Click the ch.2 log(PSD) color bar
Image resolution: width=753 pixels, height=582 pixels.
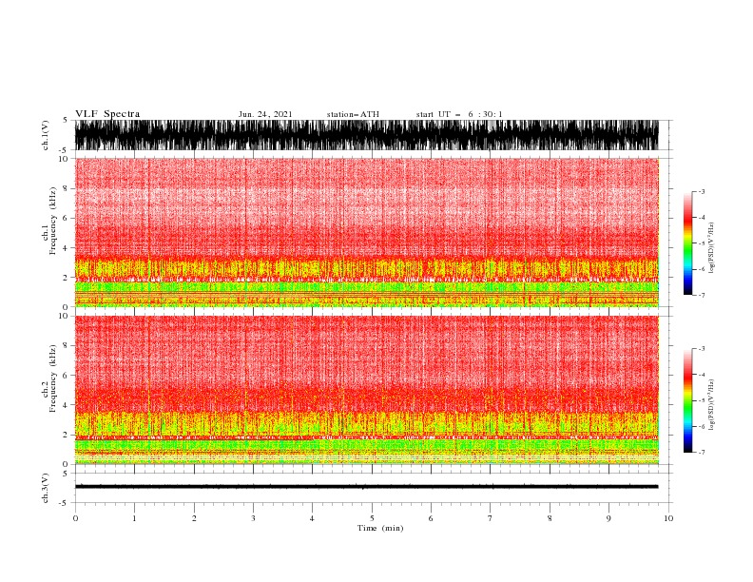point(687,400)
